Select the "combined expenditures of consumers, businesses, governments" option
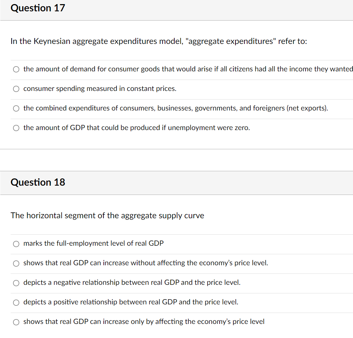 click(16, 108)
